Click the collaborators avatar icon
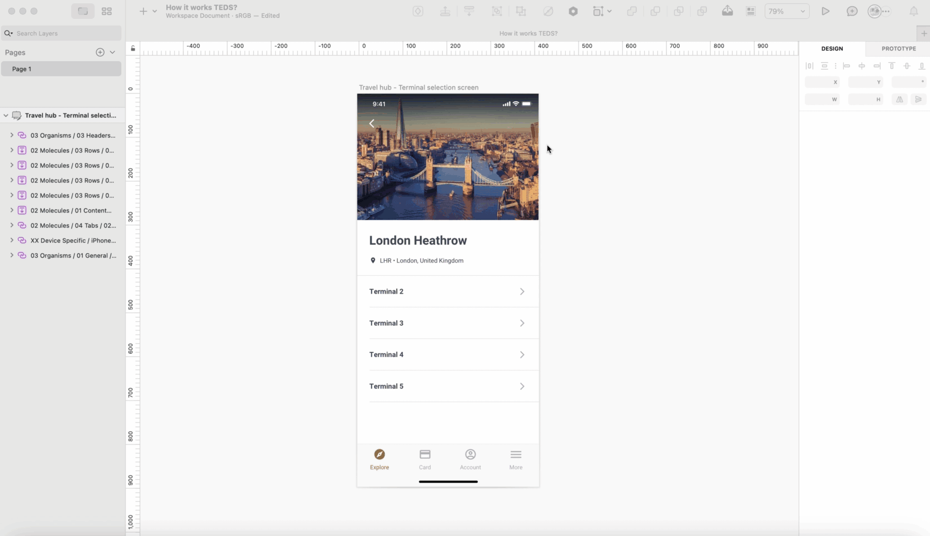The width and height of the screenshot is (930, 536). (x=875, y=11)
